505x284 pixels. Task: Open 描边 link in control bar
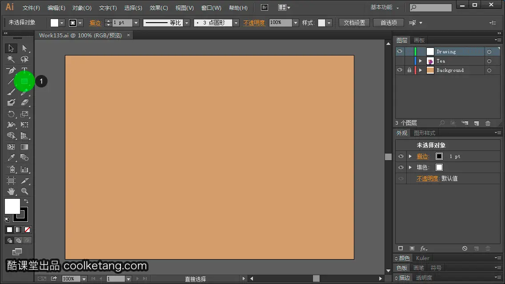(96, 23)
